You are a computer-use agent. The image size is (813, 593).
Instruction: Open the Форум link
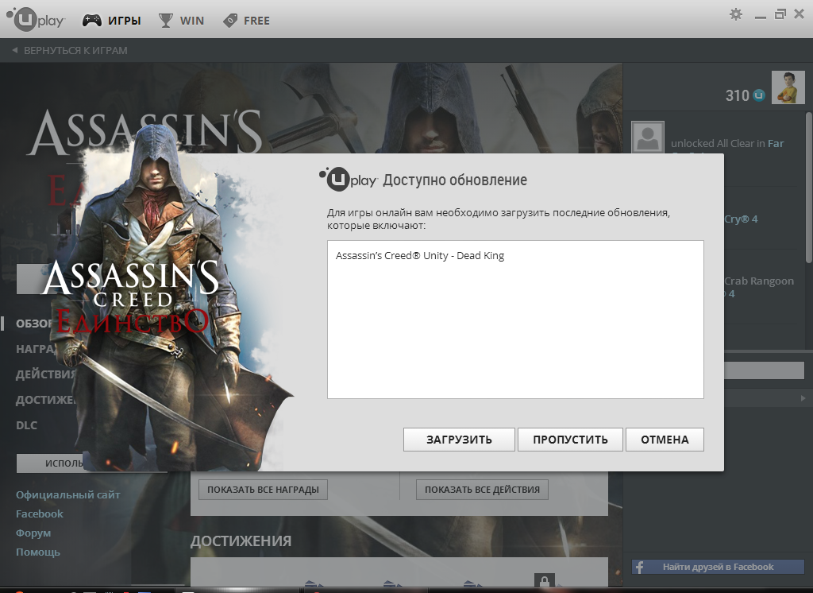click(x=33, y=533)
